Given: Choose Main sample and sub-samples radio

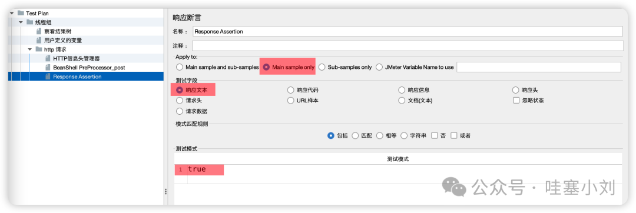Looking at the screenshot, I should (180, 67).
